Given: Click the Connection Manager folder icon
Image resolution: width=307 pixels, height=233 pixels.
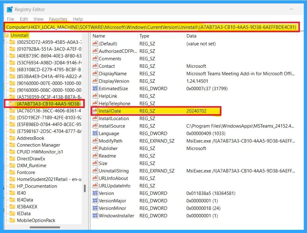Looking at the screenshot, I should [12, 145].
